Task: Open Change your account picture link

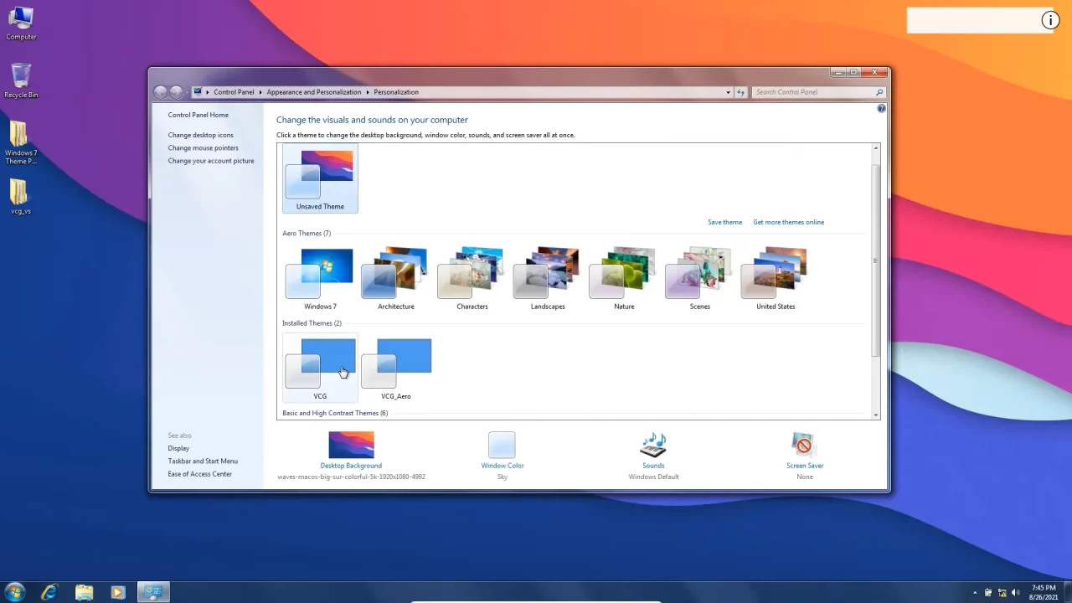Action: (x=210, y=161)
